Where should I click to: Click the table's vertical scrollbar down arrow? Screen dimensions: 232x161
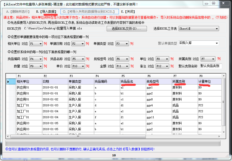223,132
